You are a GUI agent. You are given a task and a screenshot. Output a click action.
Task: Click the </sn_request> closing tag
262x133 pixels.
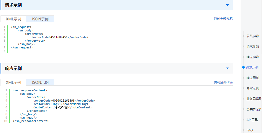click(x=22, y=47)
